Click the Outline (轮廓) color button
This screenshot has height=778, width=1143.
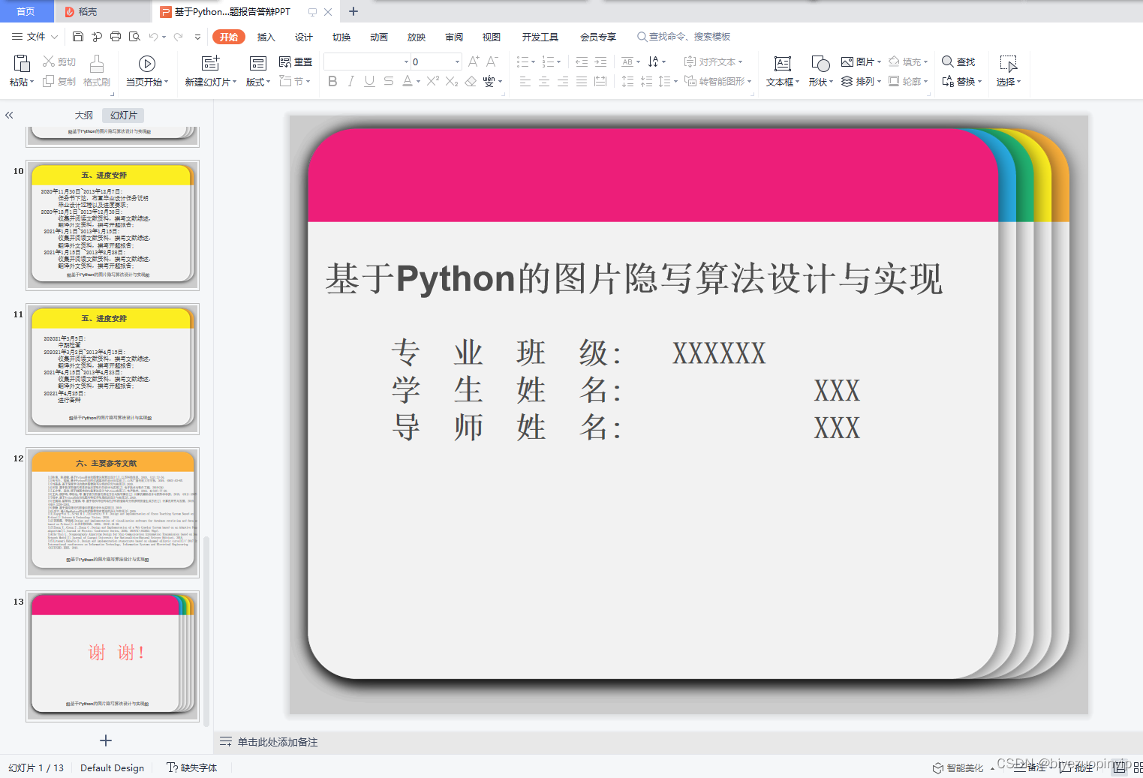click(907, 81)
